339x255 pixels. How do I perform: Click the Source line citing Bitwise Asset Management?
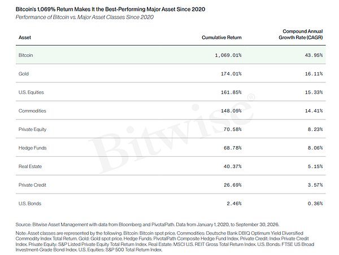click(147, 225)
